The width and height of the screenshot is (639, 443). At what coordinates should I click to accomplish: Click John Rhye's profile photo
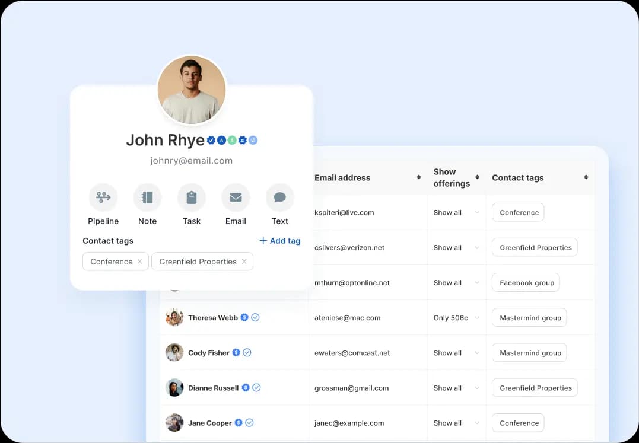tap(192, 90)
